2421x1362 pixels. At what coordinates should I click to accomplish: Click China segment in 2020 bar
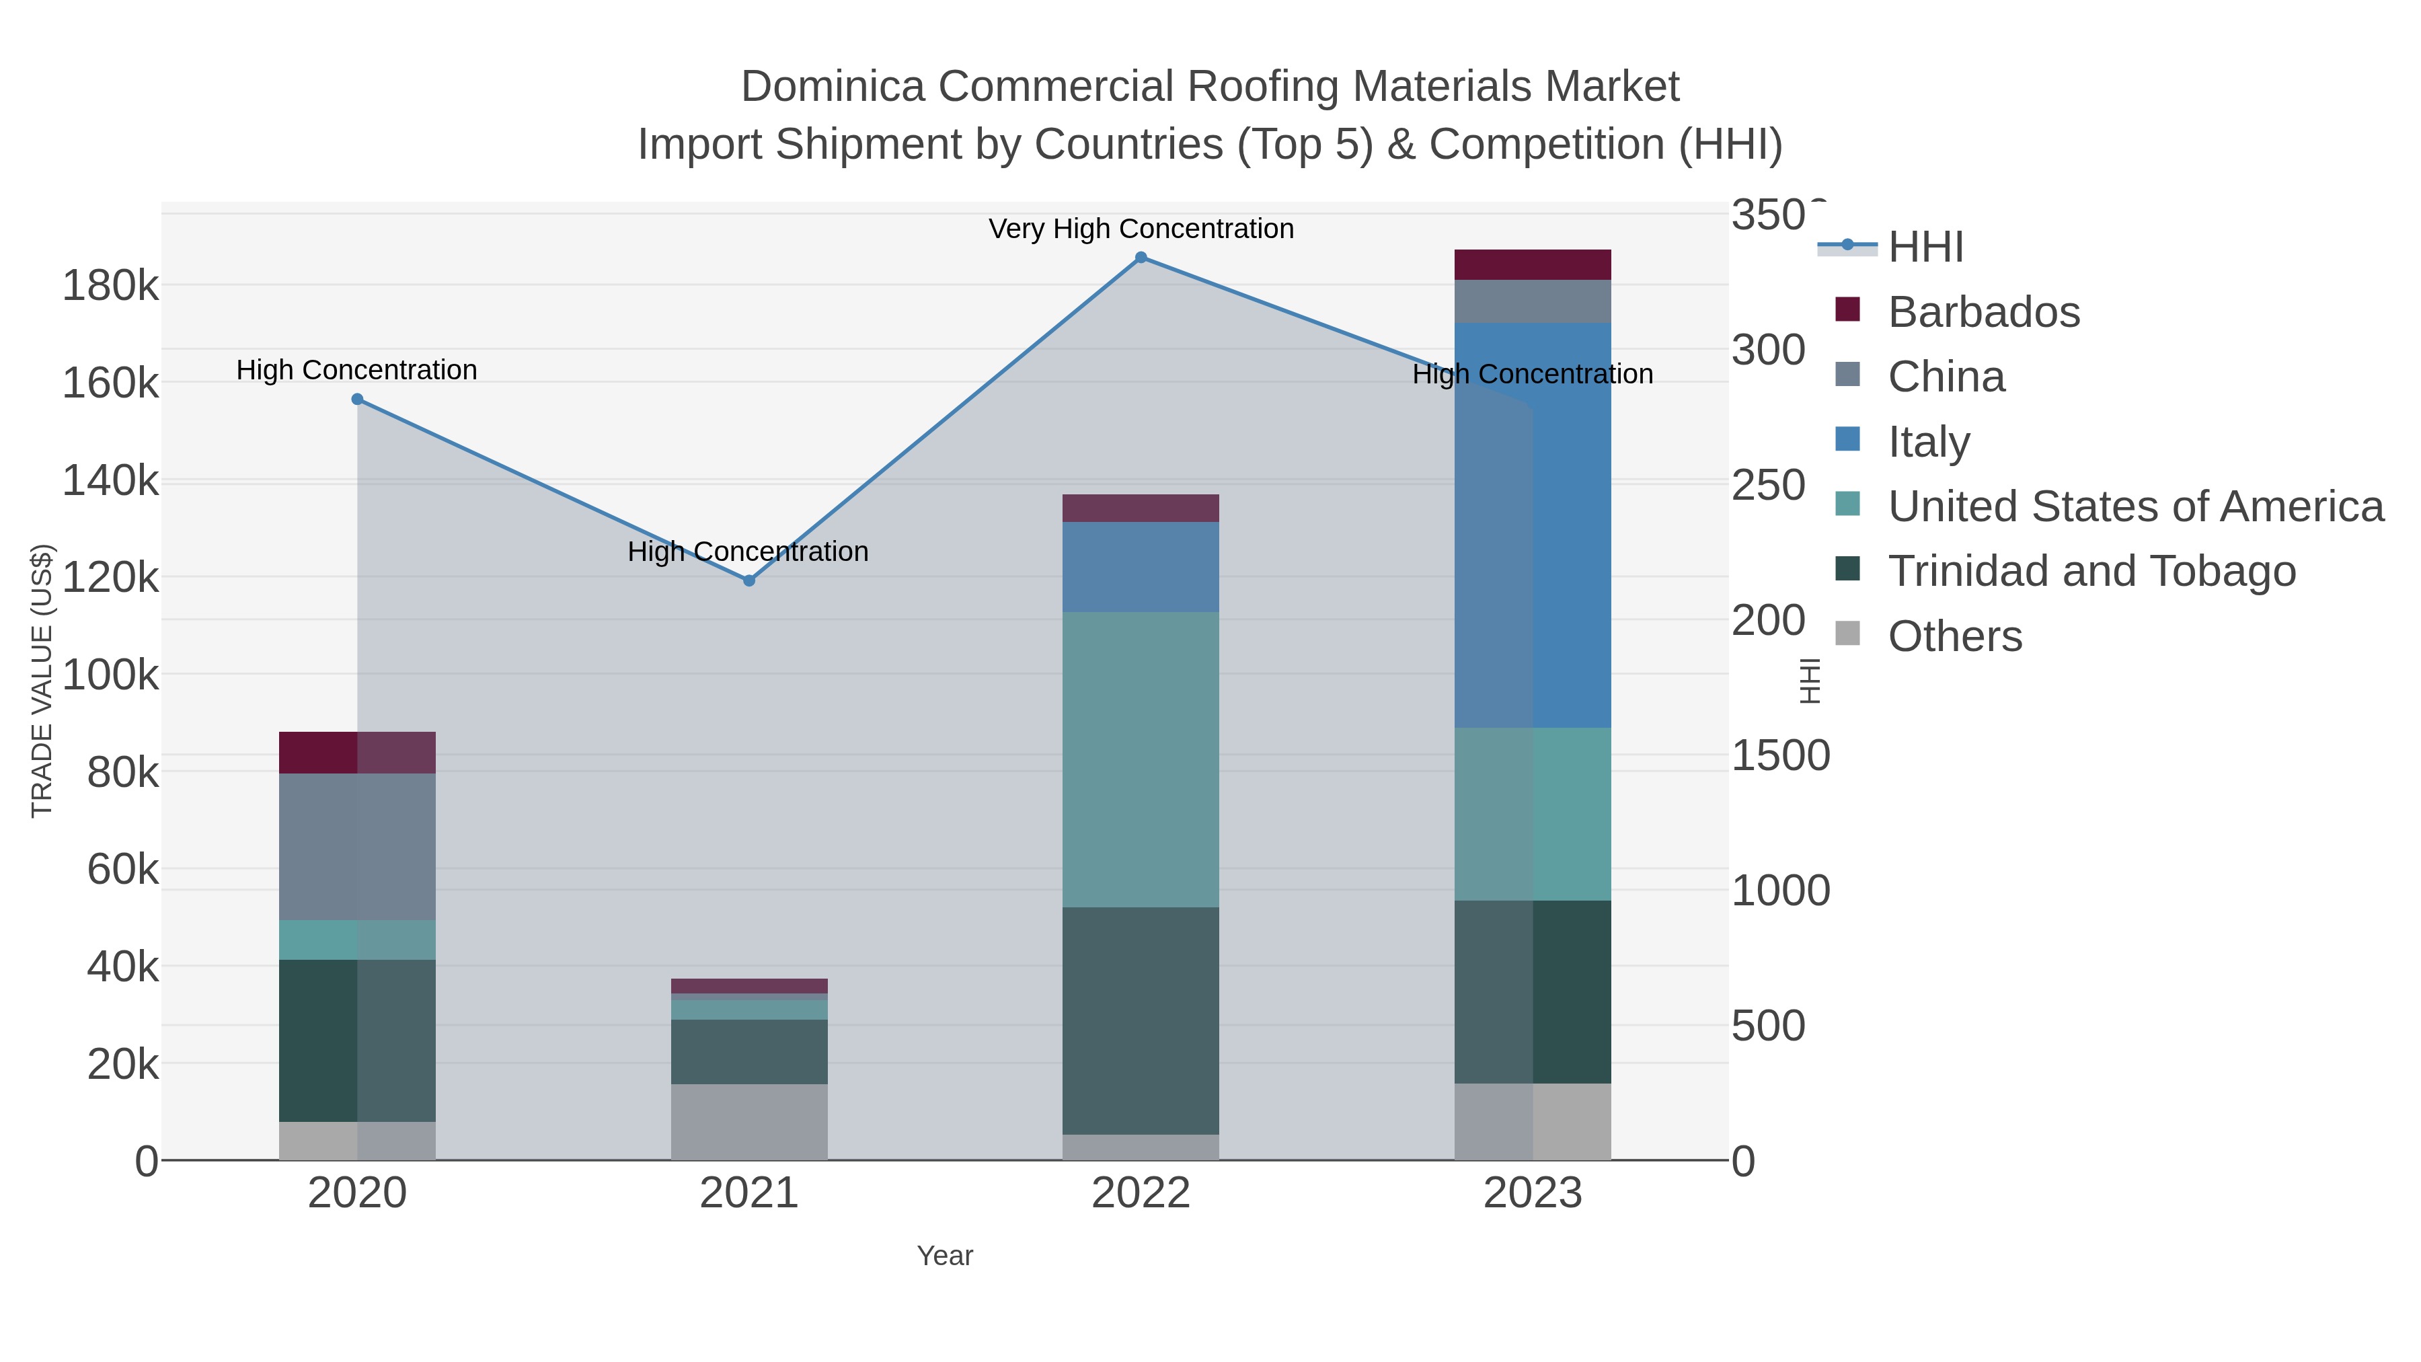click(x=357, y=847)
